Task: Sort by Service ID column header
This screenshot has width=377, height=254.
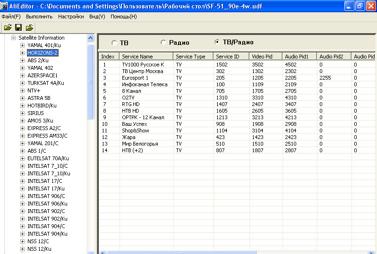Action: 231,57
